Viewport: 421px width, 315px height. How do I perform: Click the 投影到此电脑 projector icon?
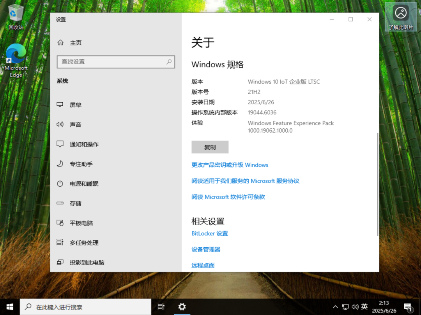click(60, 262)
